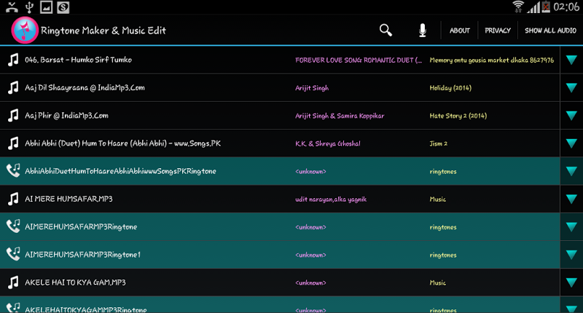This screenshot has height=313, width=583.
Task: Tap the battery indicator in status bar
Action: 547,7
